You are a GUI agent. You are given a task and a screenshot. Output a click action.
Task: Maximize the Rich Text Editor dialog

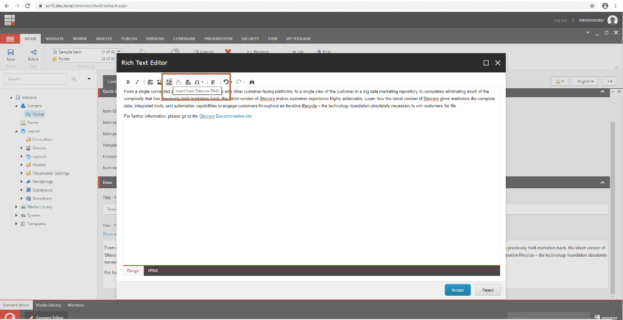click(x=486, y=63)
